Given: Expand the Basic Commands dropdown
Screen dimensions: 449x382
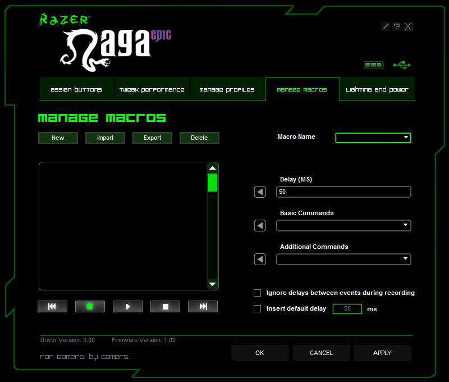Looking at the screenshot, I should tap(343, 225).
